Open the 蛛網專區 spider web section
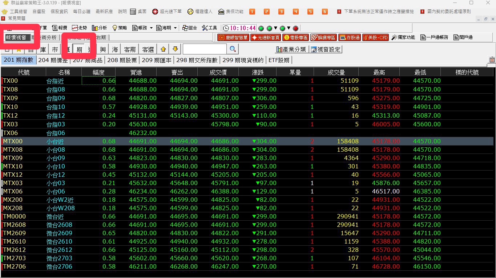The image size is (496, 278). [x=323, y=37]
